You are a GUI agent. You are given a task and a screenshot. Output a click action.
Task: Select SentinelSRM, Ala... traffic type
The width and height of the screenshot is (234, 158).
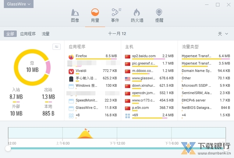coord(206,94)
